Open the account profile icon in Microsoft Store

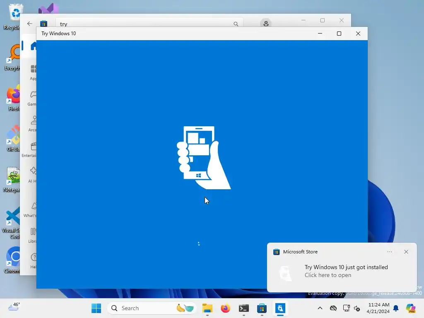266,23
